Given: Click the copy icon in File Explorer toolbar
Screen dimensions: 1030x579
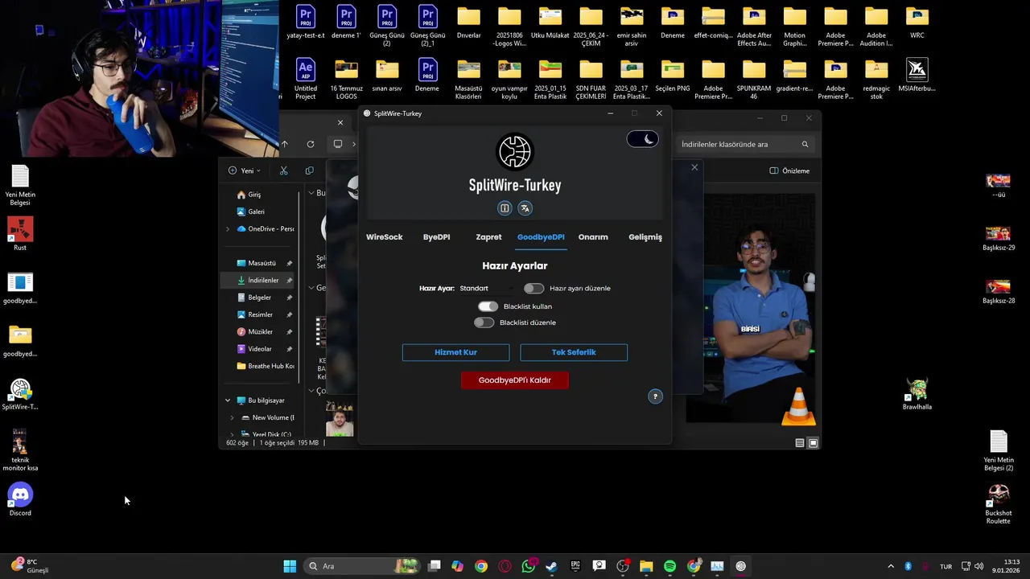Looking at the screenshot, I should (x=309, y=170).
